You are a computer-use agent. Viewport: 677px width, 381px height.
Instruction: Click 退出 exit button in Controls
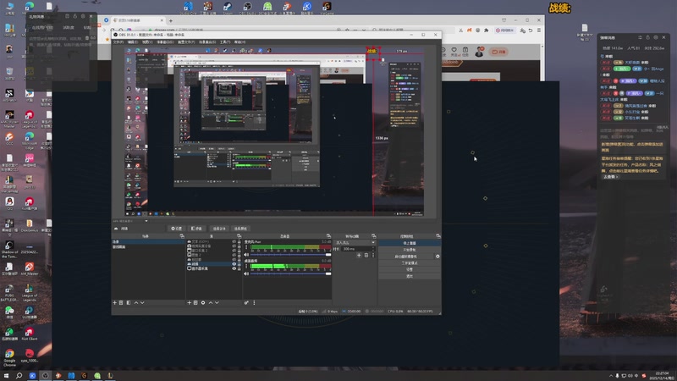[410, 277]
